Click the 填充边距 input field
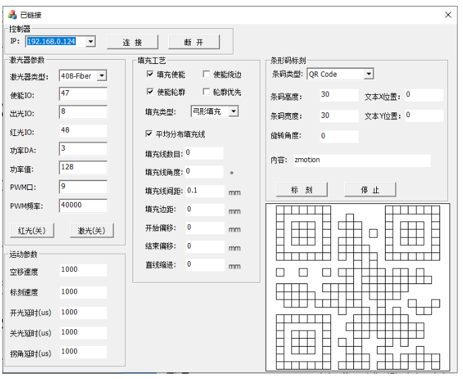The image size is (463, 379). pos(205,209)
